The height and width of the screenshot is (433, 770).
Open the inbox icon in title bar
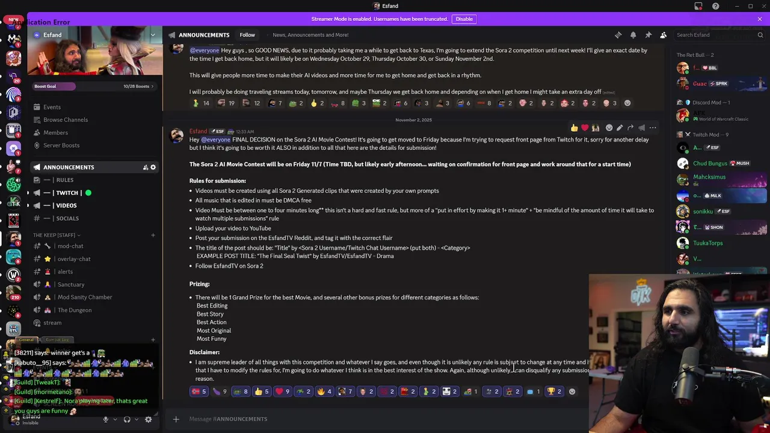pos(698,6)
